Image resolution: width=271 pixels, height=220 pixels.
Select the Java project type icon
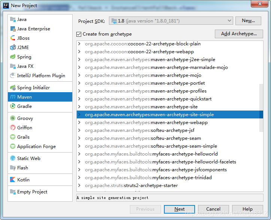(x=13, y=19)
